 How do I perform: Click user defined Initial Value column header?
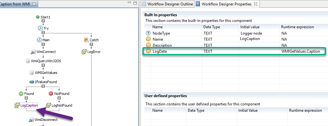[262, 110]
